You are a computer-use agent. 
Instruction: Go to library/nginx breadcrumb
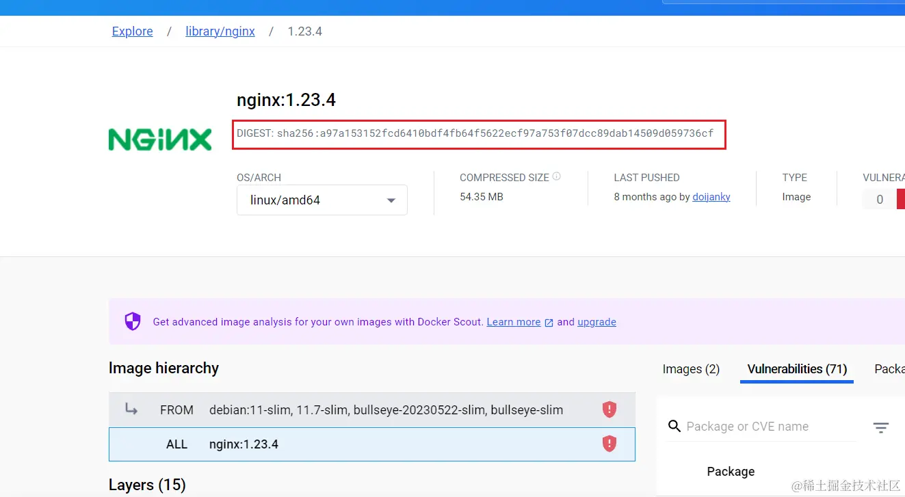[220, 31]
